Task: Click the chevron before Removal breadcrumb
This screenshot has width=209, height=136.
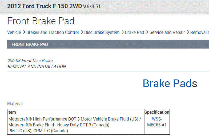Action: click(x=188, y=32)
